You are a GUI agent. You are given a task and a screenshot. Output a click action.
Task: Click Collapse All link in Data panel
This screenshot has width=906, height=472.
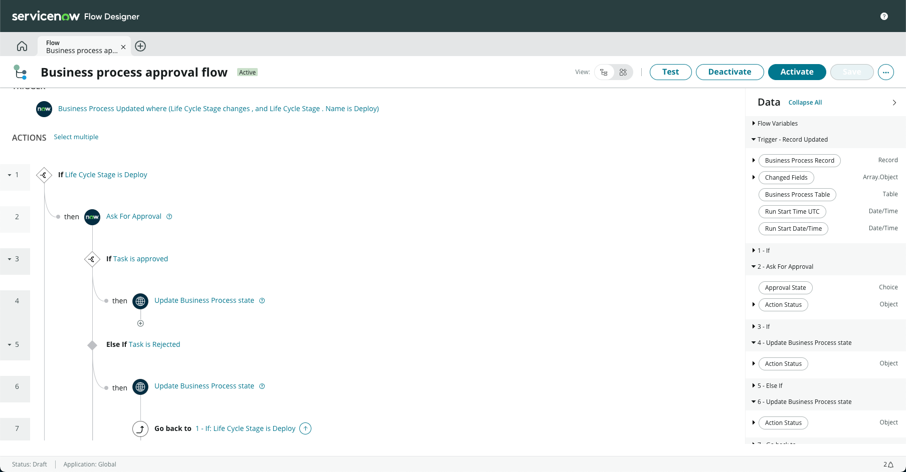click(805, 103)
